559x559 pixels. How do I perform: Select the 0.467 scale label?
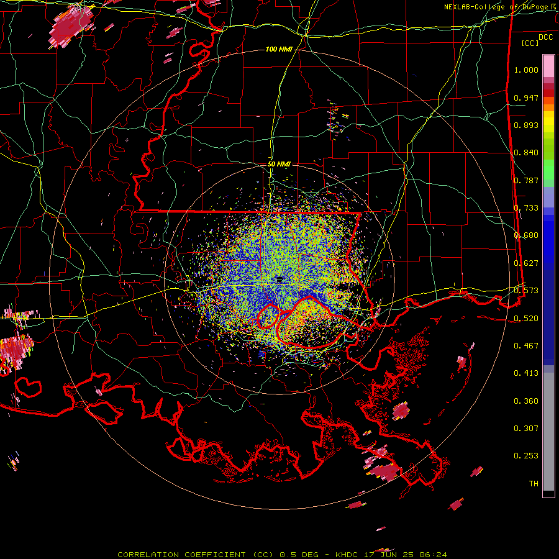click(x=526, y=346)
